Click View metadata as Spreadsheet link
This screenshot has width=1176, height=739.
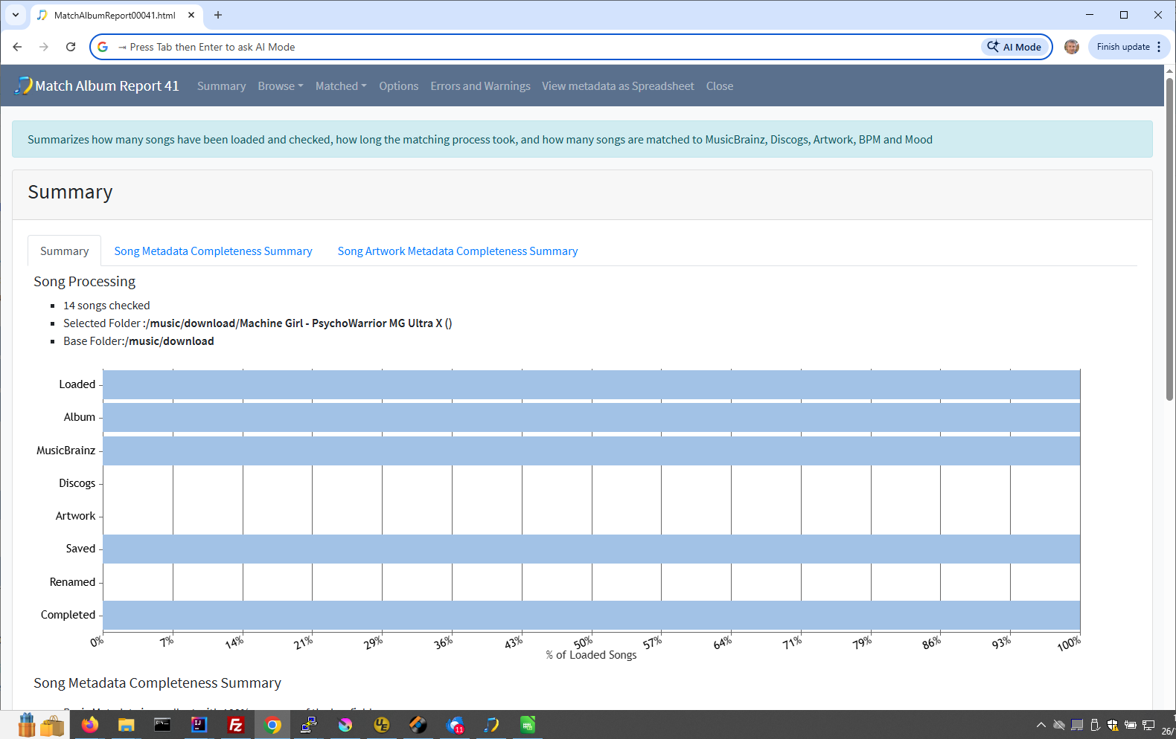pos(618,86)
